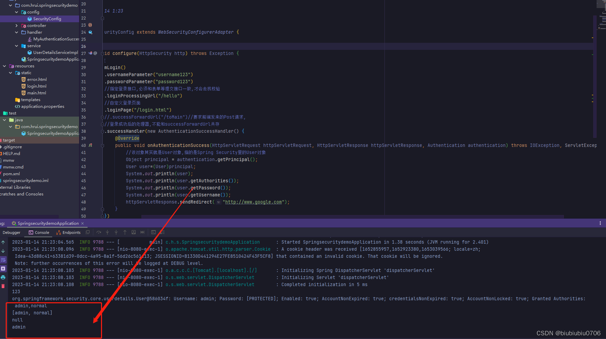Viewport: 606px width, 339px height.
Task: Click the Step Over debug icon
Action: pos(99,233)
